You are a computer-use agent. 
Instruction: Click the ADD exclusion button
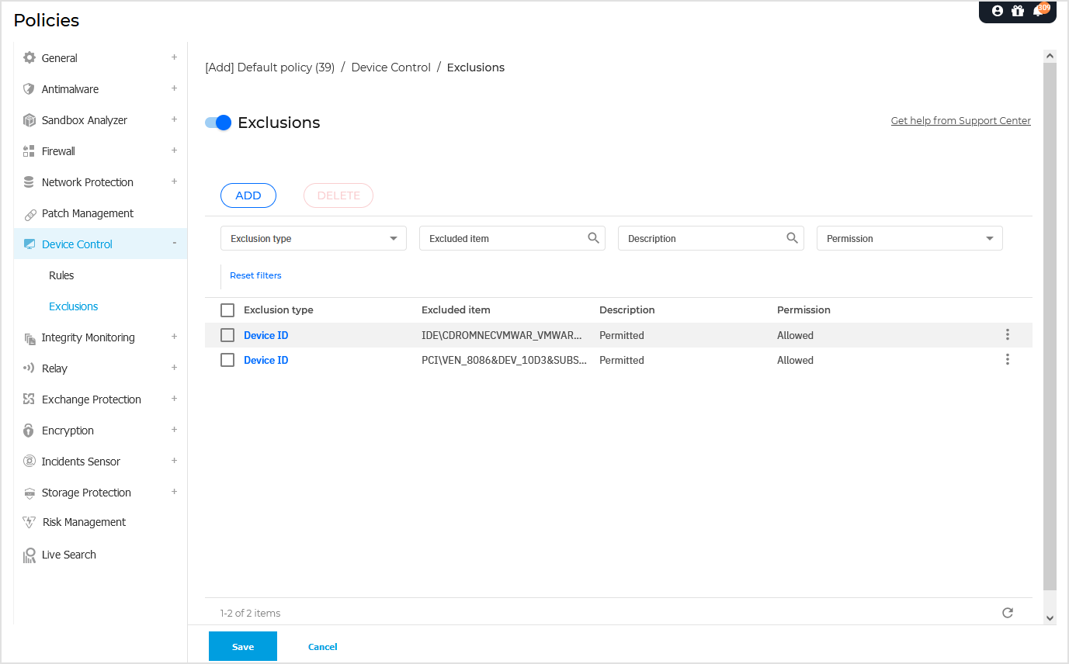pyautogui.click(x=248, y=195)
